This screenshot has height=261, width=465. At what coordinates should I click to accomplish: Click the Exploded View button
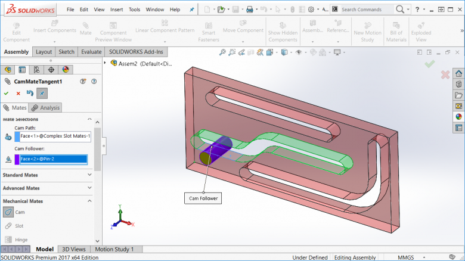[421, 32]
